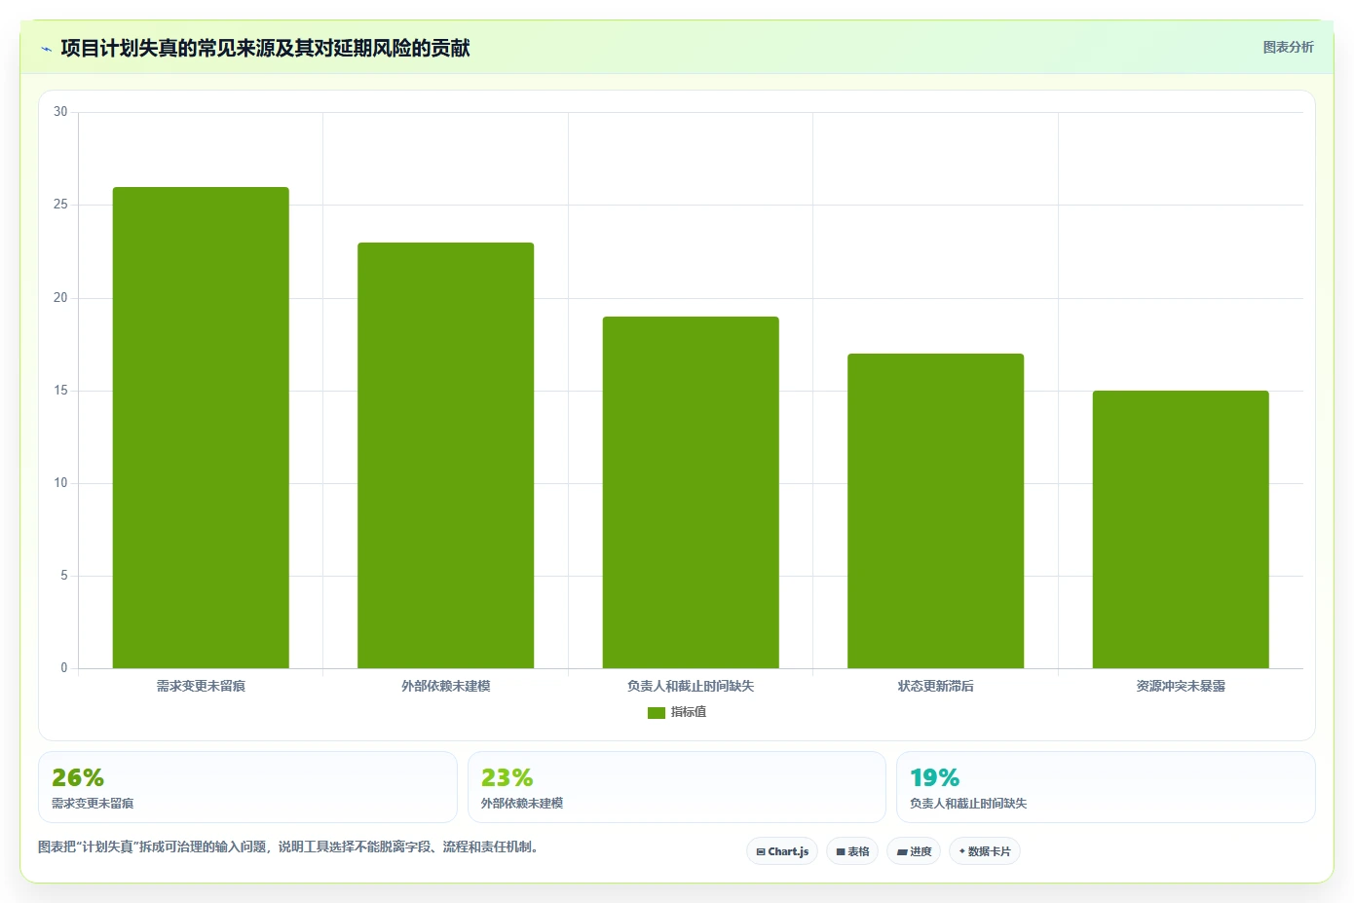Screen dimensions: 1354x903
Task: Click the x-axis label 需求变更未留痕
Action: pos(201,686)
